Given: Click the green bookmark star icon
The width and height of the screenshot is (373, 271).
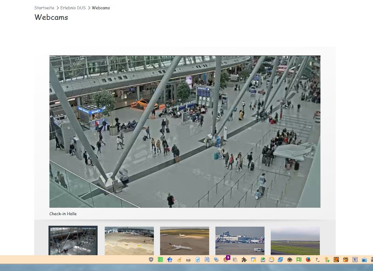Looking at the screenshot, I should coord(299,260).
